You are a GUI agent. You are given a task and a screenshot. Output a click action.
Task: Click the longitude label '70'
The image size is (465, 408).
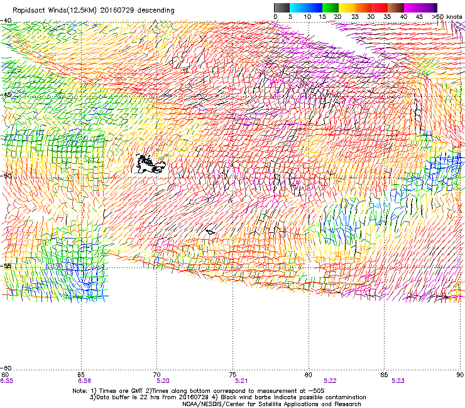point(157,375)
